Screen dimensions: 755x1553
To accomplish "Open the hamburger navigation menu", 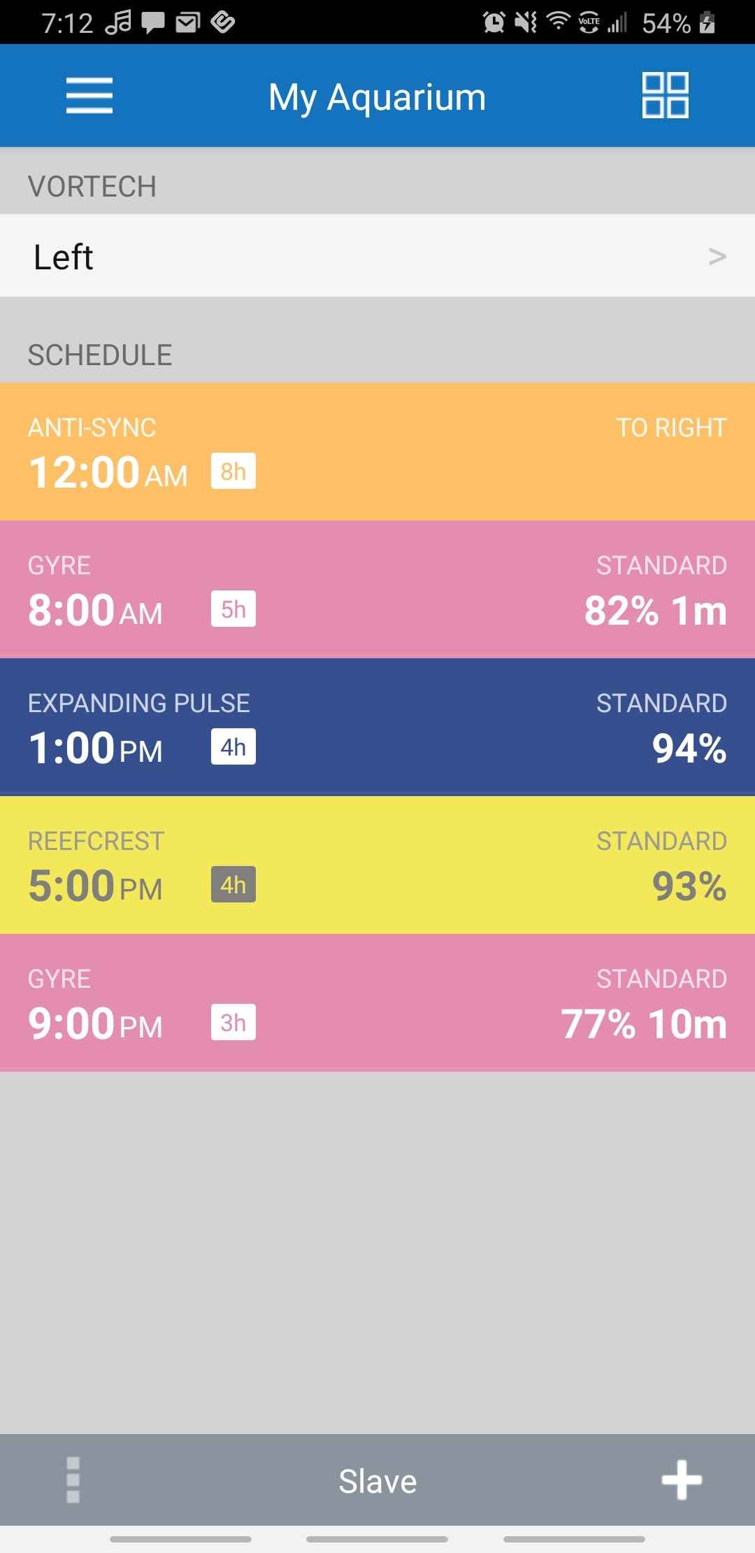I will [89, 96].
